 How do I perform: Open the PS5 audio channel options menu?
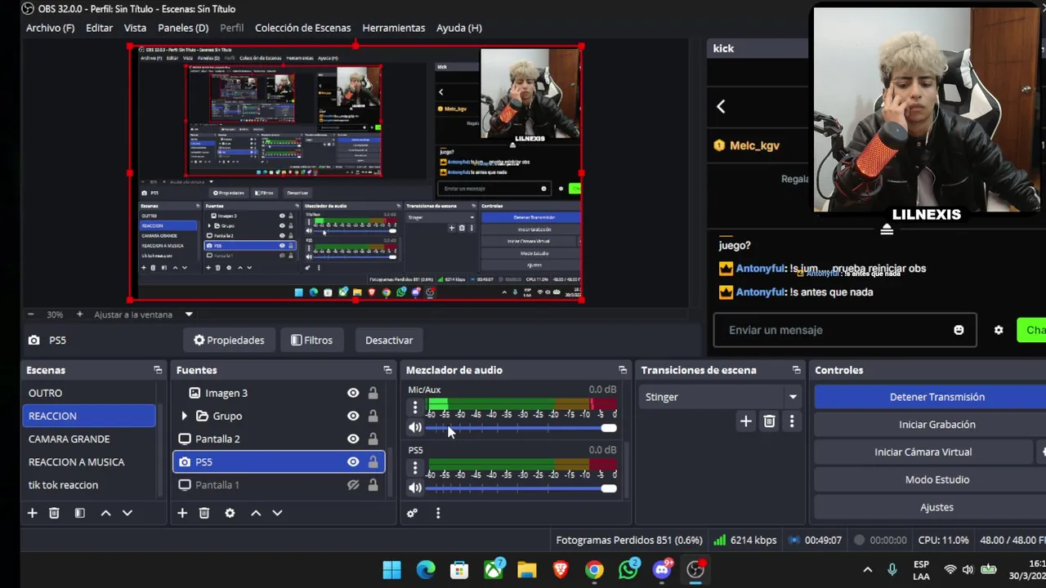pyautogui.click(x=415, y=467)
